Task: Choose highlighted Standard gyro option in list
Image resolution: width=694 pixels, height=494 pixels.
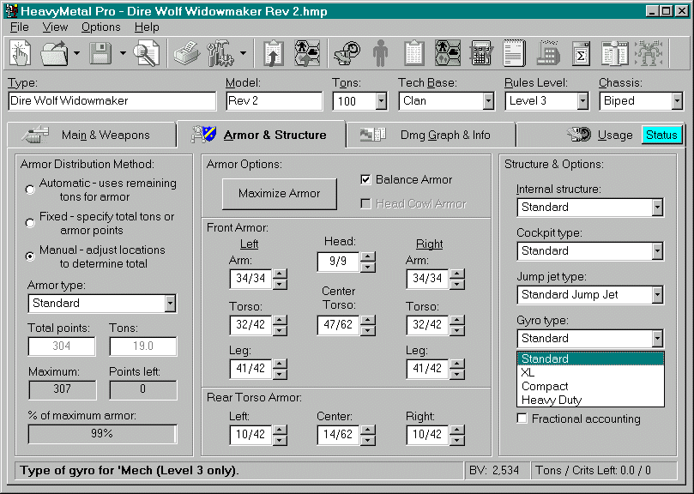Action: pyautogui.click(x=590, y=358)
